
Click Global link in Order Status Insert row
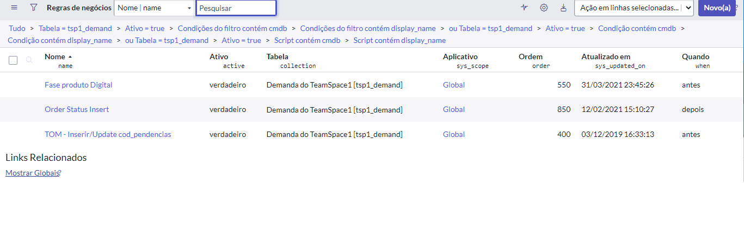(x=454, y=109)
